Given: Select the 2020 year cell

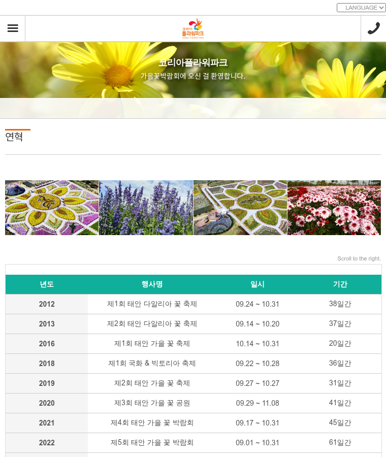Looking at the screenshot, I should 47,403.
